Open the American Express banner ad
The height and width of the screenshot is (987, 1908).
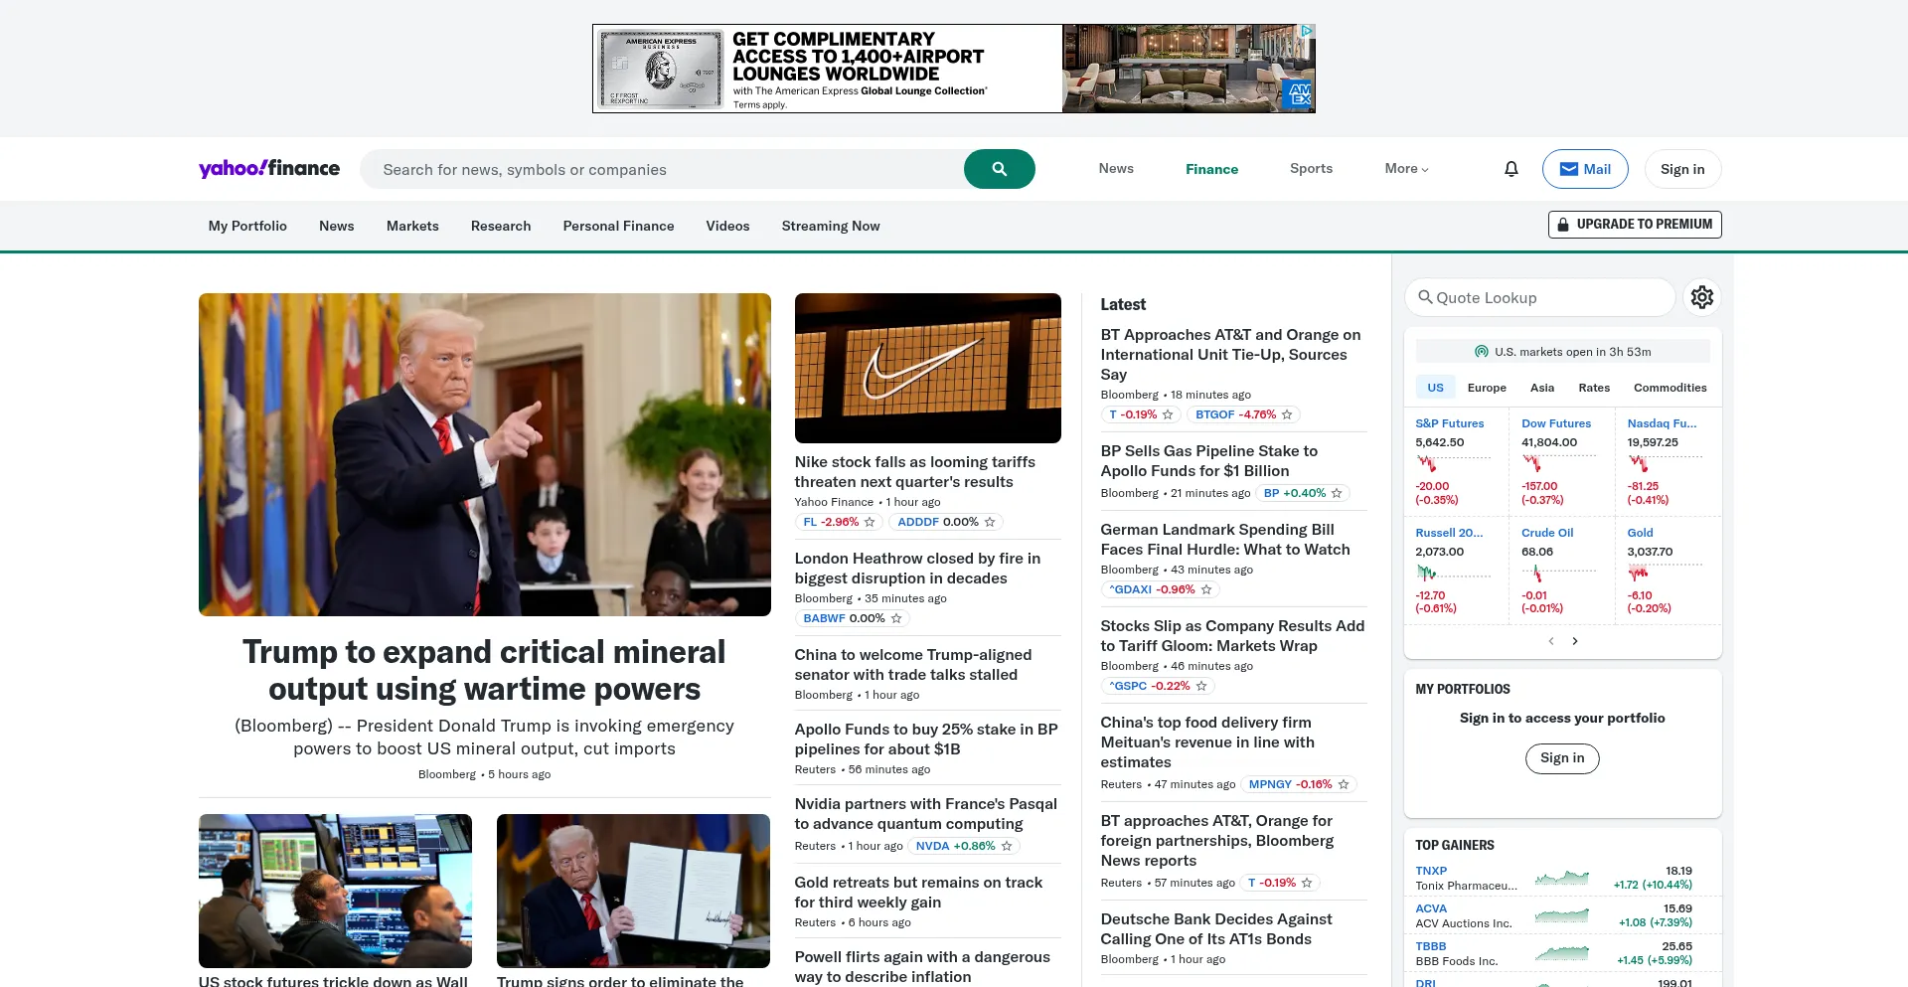click(954, 69)
